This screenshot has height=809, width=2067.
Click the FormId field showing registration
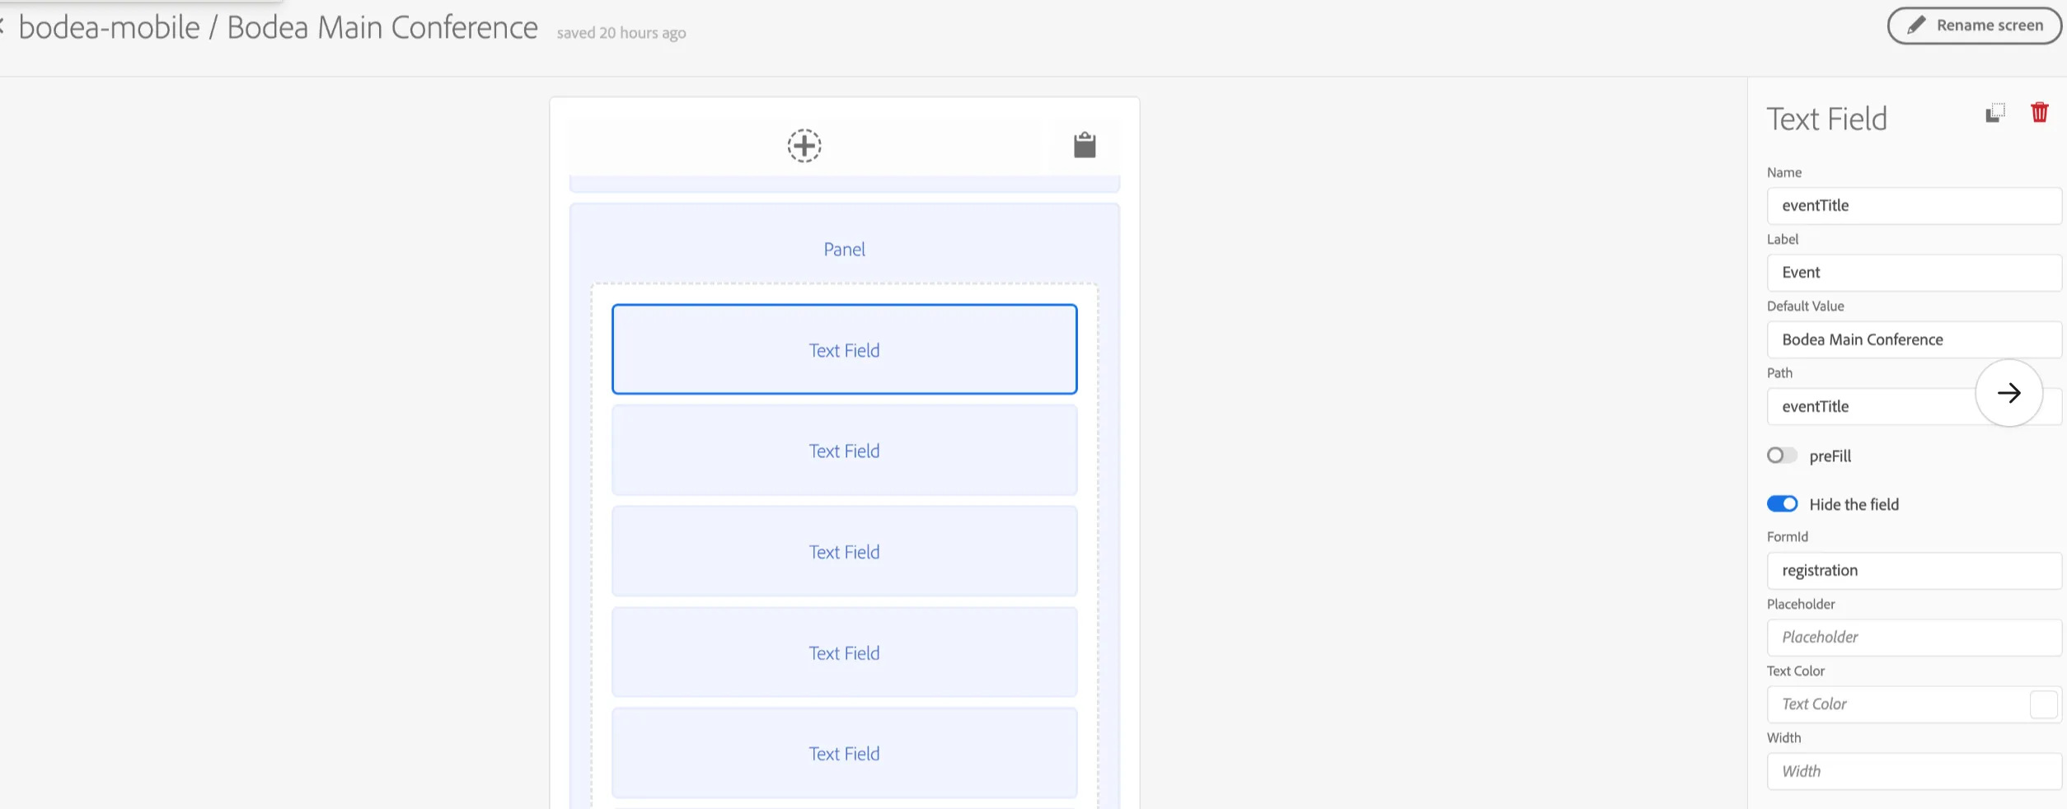[x=1914, y=571]
